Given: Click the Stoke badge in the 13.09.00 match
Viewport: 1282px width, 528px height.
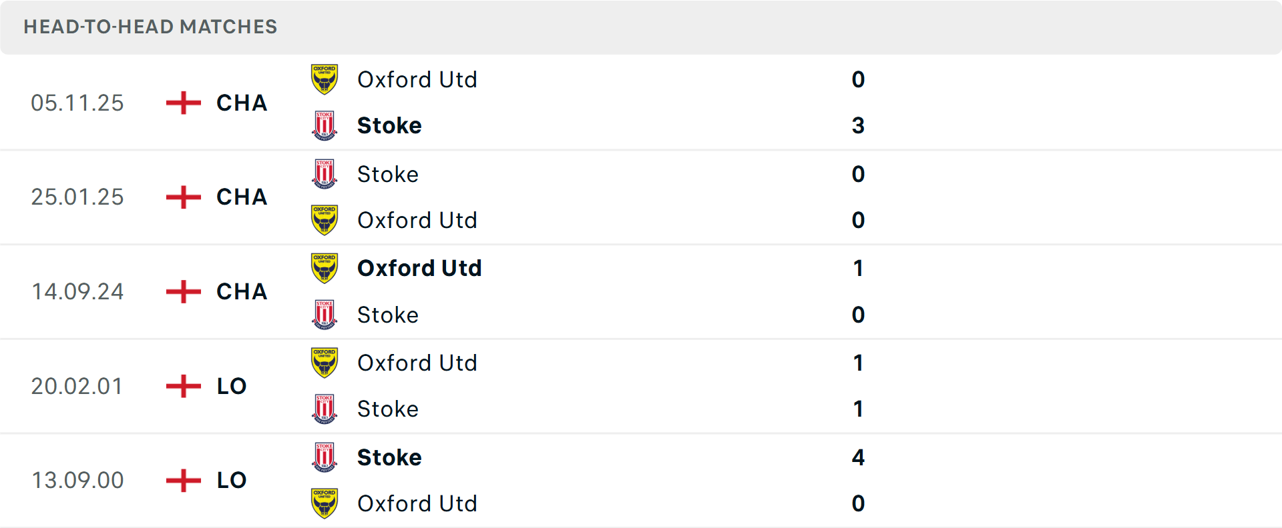Looking at the screenshot, I should click(325, 457).
